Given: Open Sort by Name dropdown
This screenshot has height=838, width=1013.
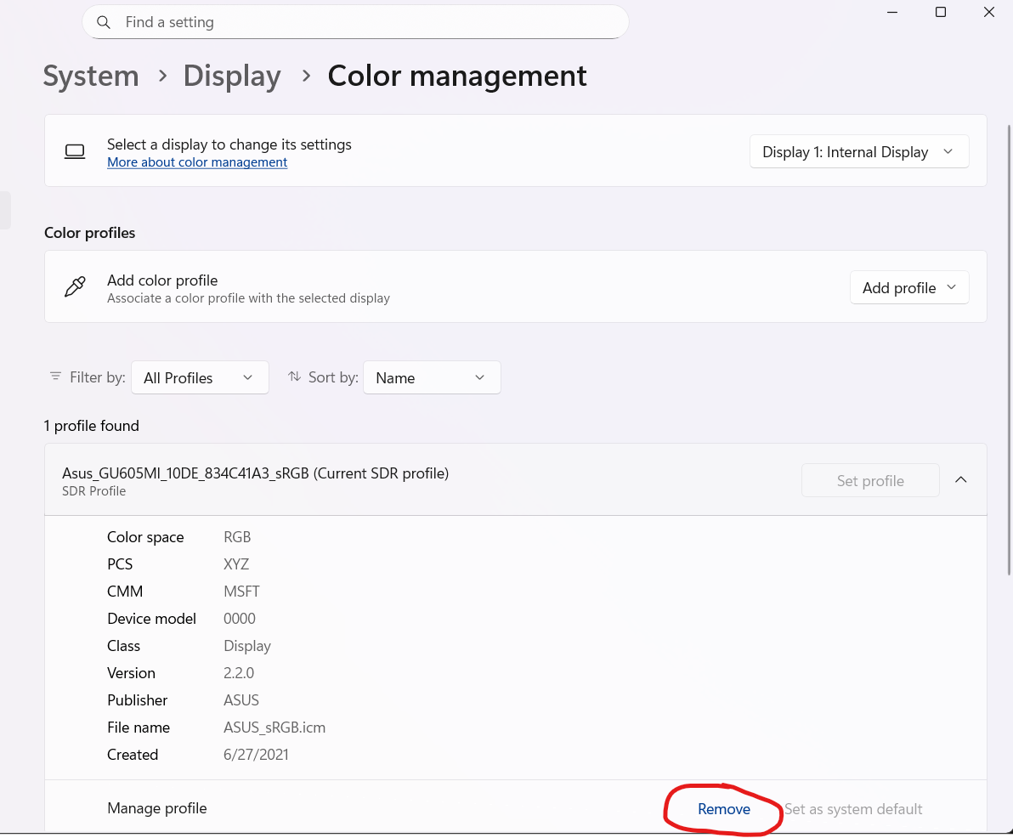Looking at the screenshot, I should (x=432, y=378).
